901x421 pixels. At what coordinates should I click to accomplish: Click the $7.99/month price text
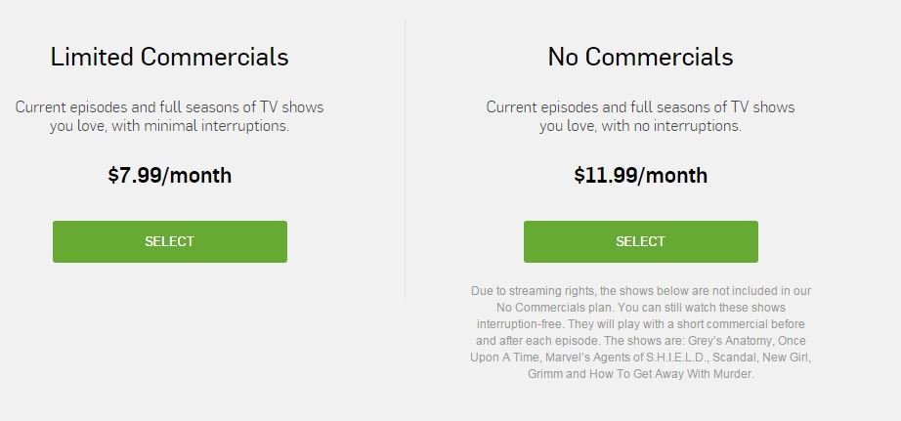(169, 175)
